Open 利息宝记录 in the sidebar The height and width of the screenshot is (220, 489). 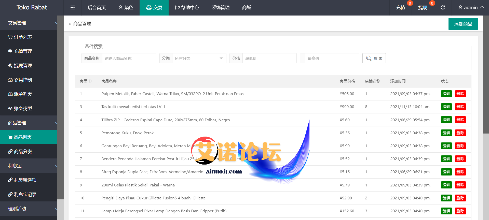29,194
